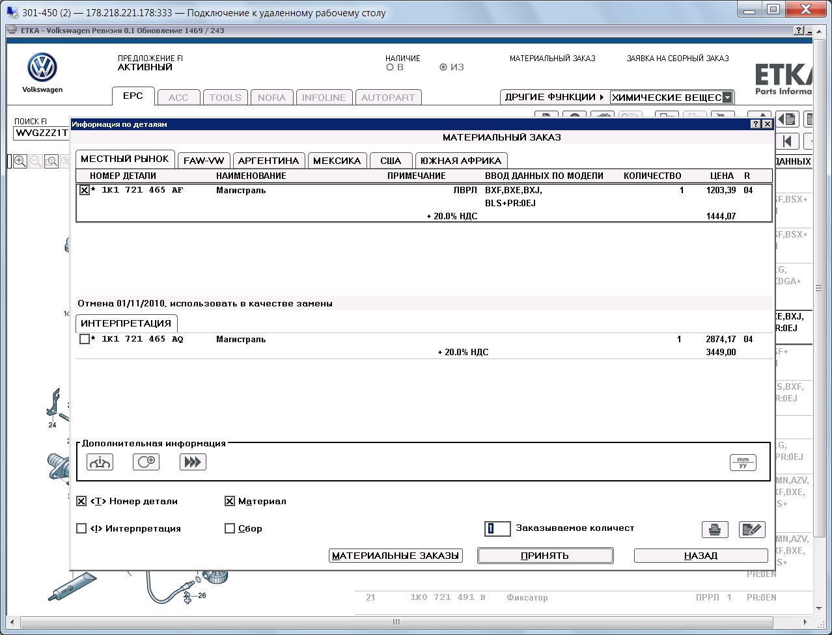Uncheck the 1K1 721 465 AF part checkbox

(85, 191)
